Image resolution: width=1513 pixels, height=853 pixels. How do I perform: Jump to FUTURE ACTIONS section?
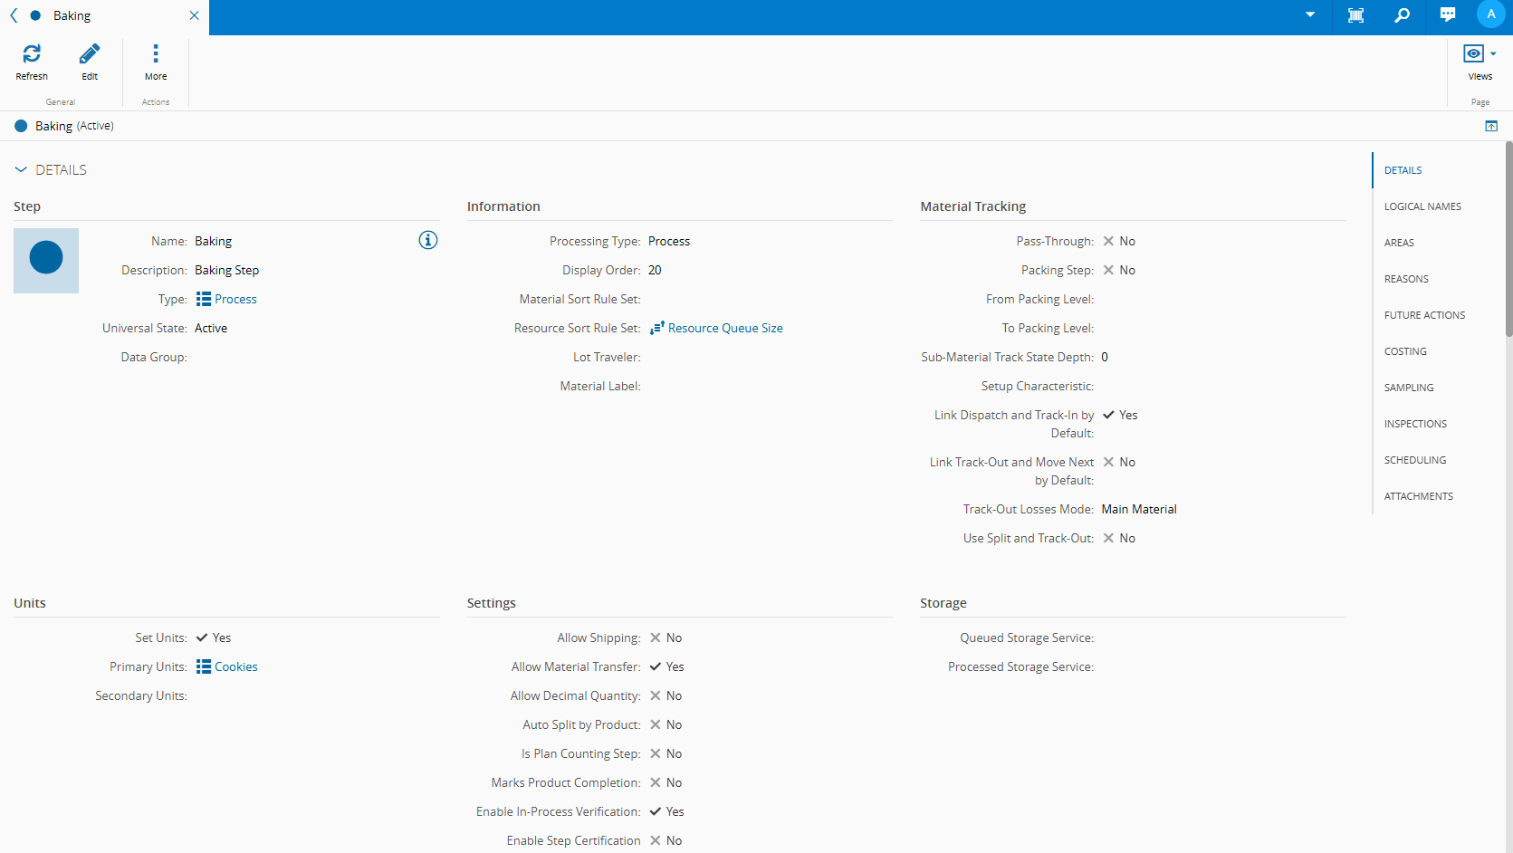(1424, 315)
